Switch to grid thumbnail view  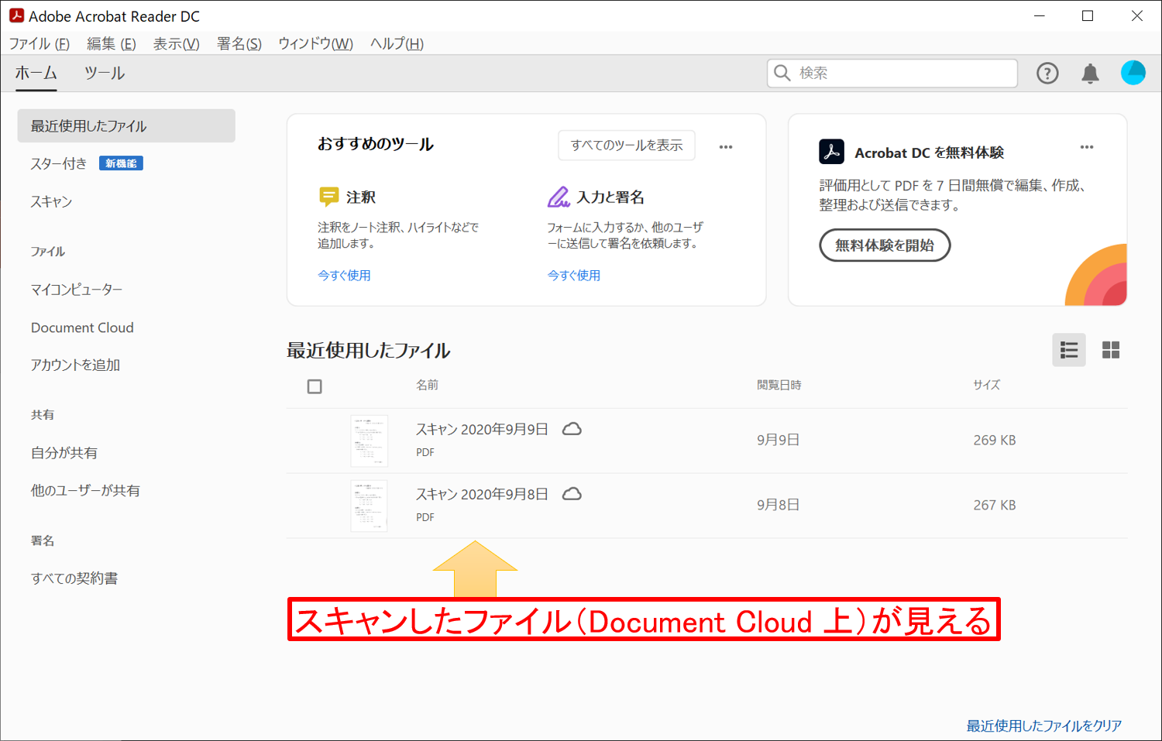pyautogui.click(x=1111, y=350)
